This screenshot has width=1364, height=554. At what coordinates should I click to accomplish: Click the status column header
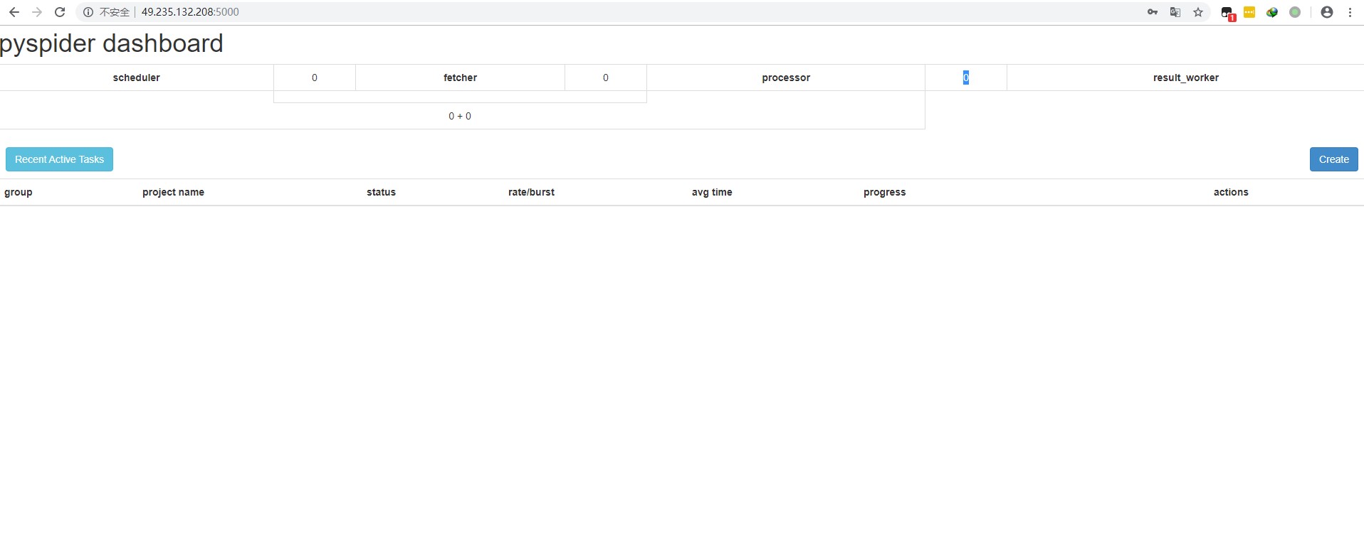point(381,192)
